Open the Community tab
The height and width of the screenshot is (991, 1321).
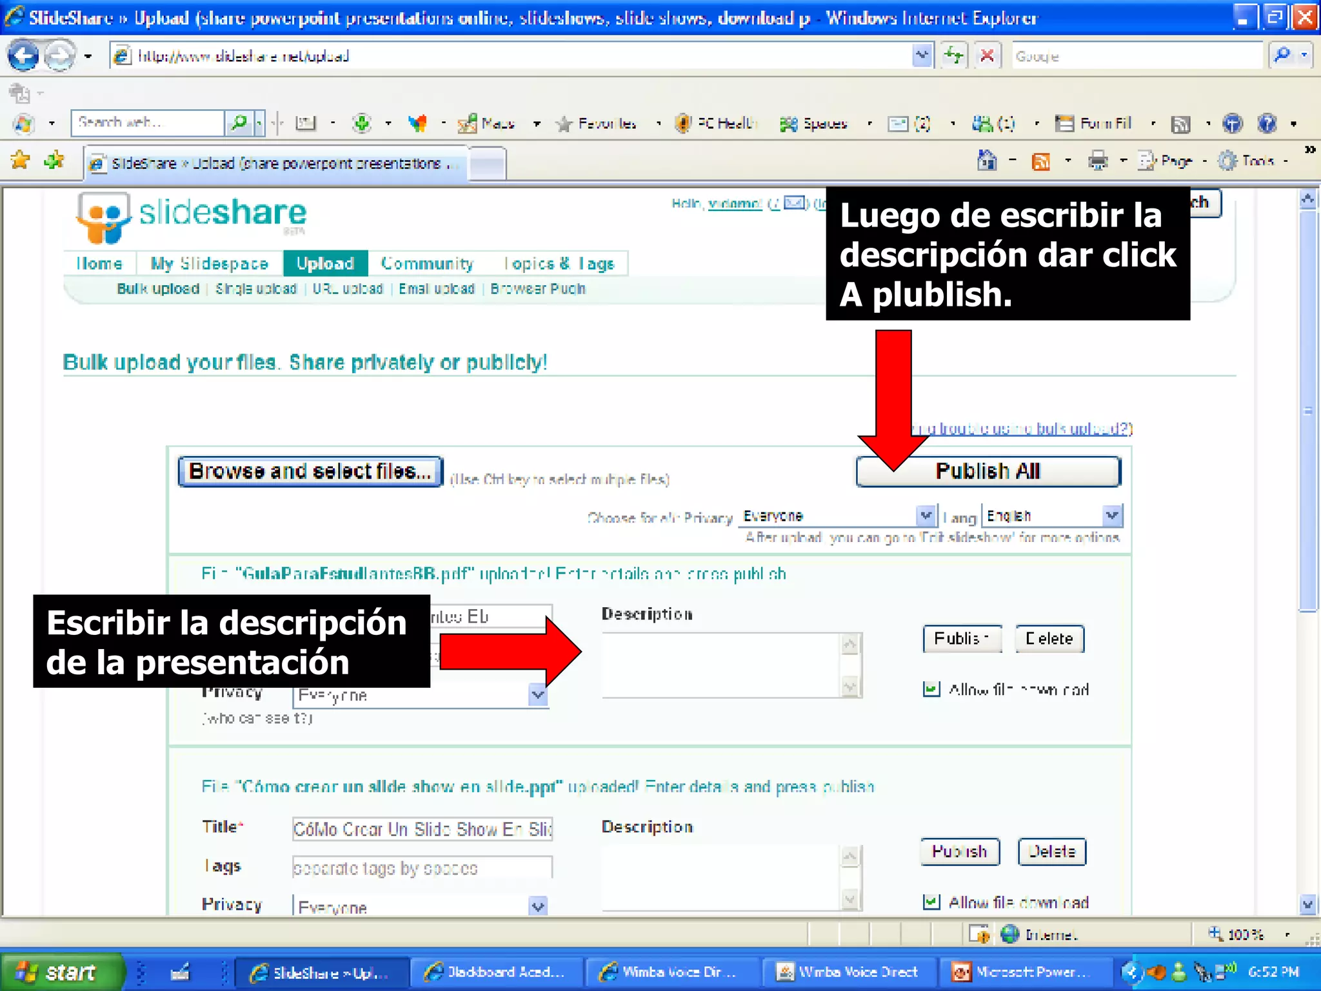(x=427, y=263)
